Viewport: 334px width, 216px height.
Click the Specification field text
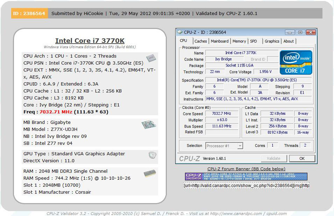pyautogui.click(x=258, y=80)
